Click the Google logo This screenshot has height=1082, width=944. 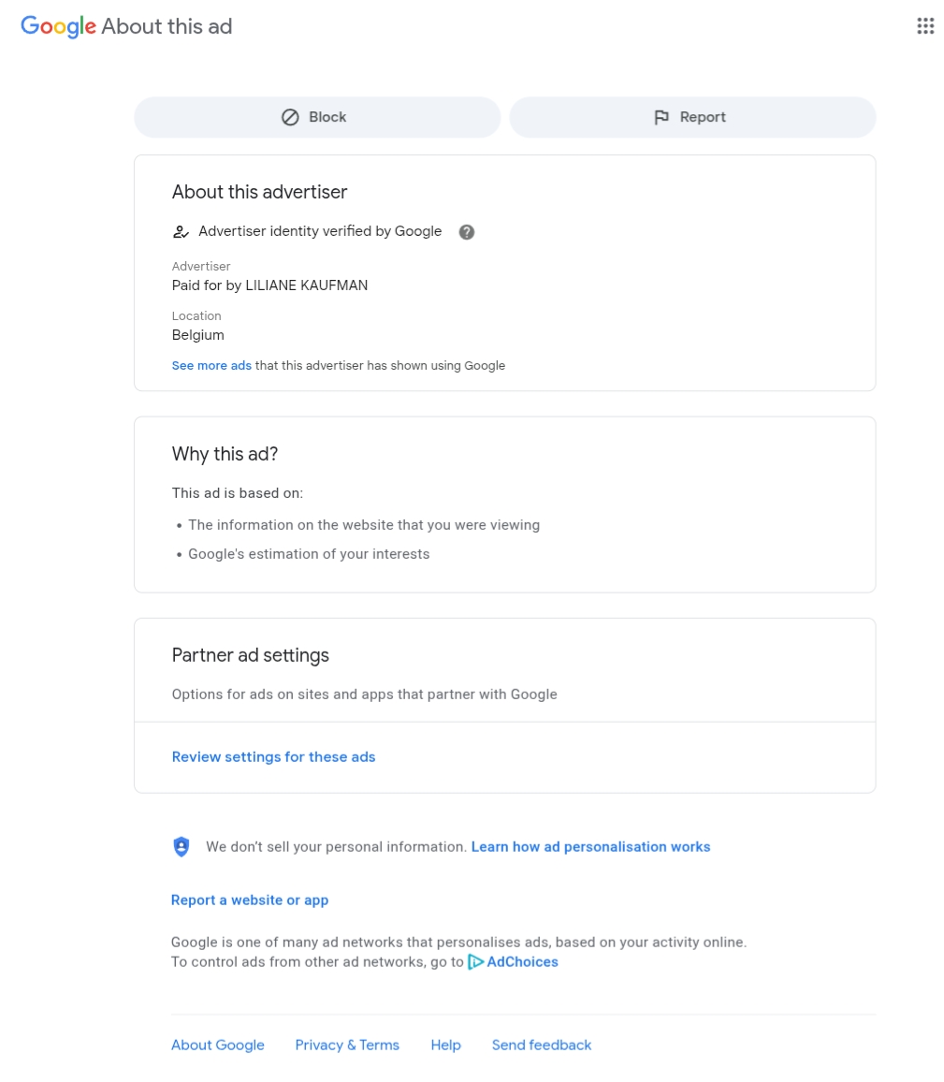click(x=58, y=26)
